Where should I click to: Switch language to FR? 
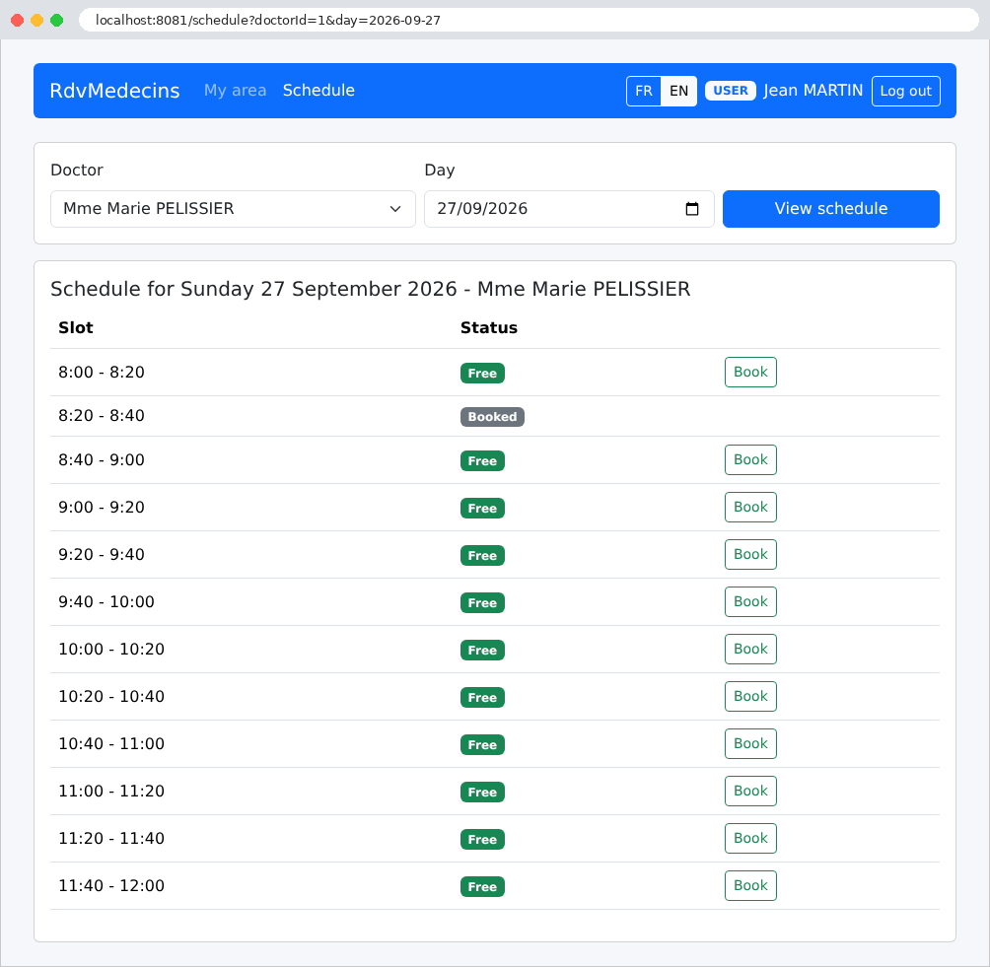pos(643,91)
